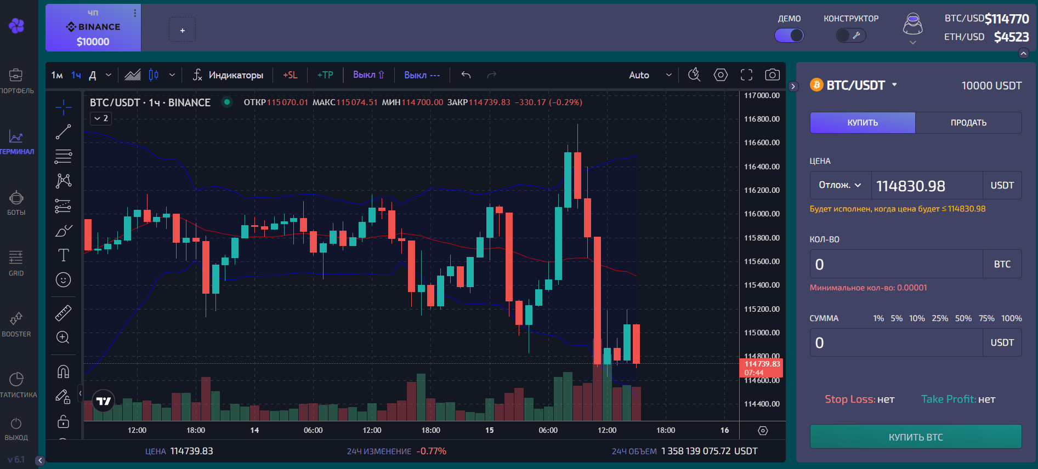Viewport: 1038px width, 469px height.
Task: Take a chart snapshot with camera icon
Action: tap(772, 75)
